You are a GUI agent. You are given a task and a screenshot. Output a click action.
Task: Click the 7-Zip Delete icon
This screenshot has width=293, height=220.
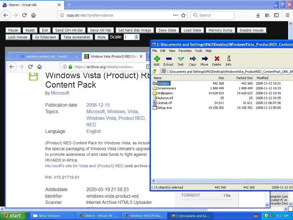[x=217, y=59]
